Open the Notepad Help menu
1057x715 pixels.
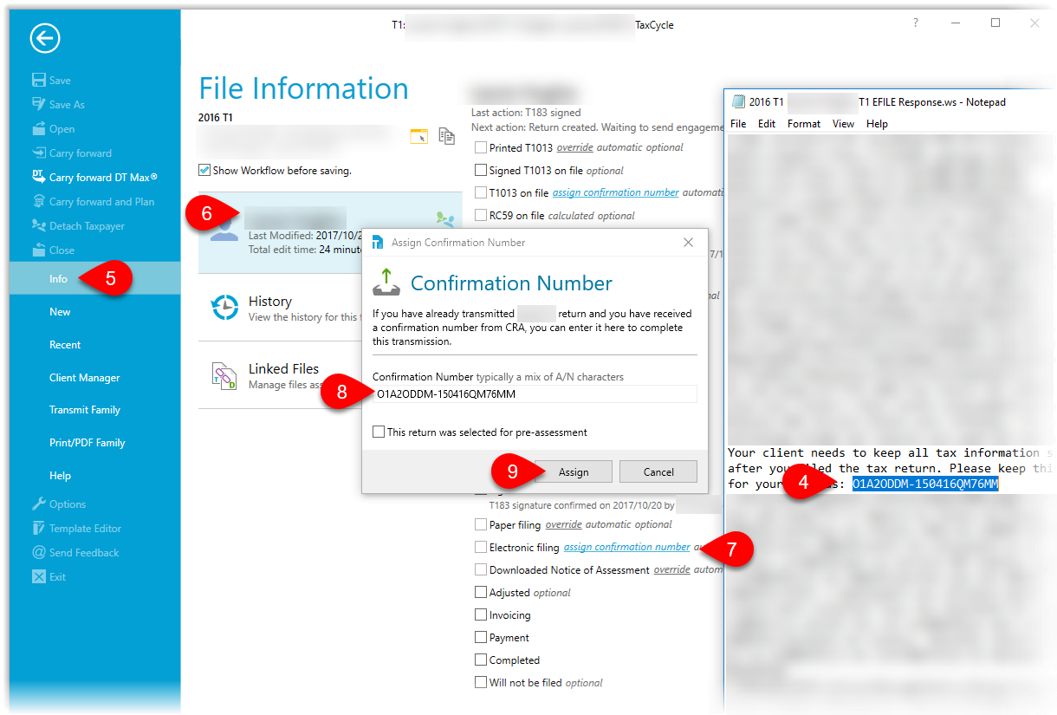[877, 124]
